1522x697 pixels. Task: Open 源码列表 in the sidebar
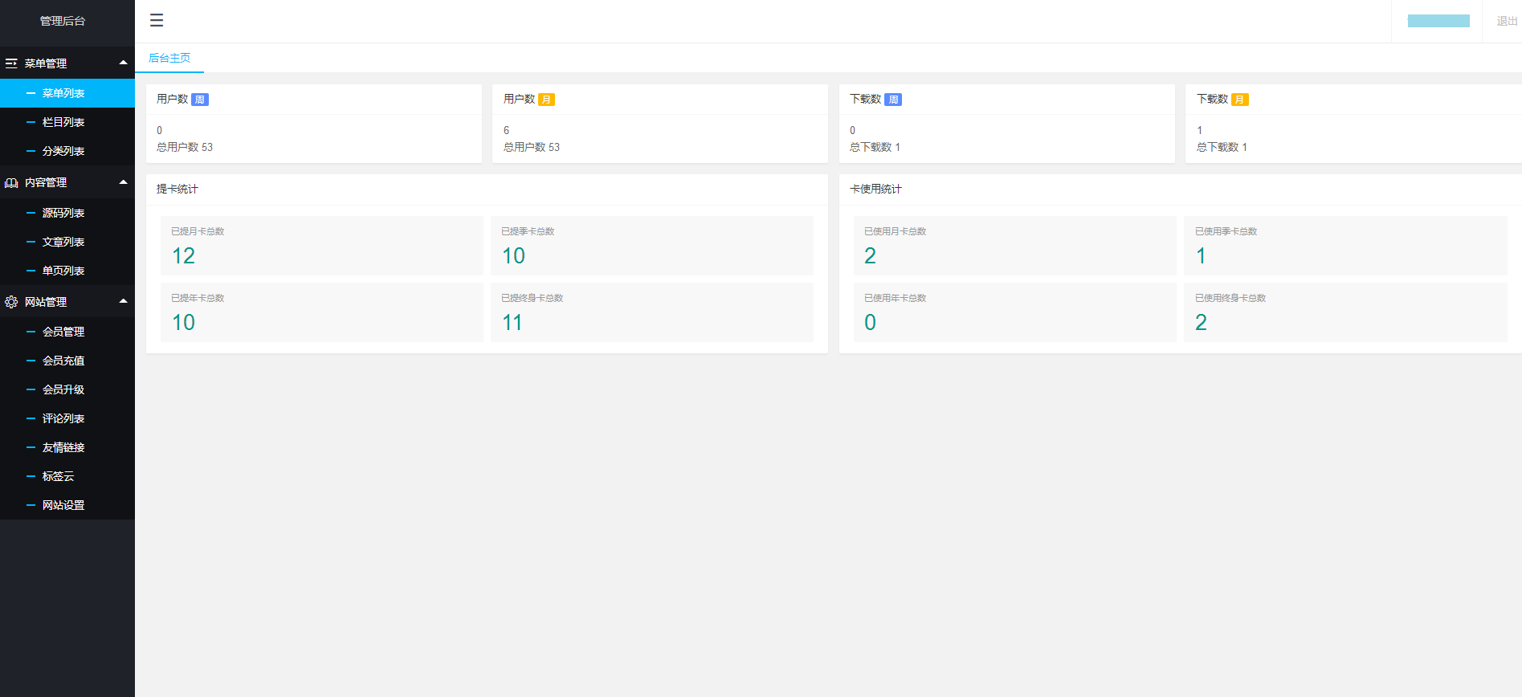(x=63, y=213)
